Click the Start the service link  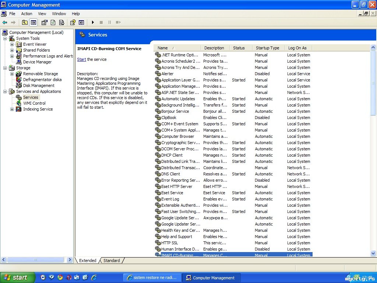point(81,59)
